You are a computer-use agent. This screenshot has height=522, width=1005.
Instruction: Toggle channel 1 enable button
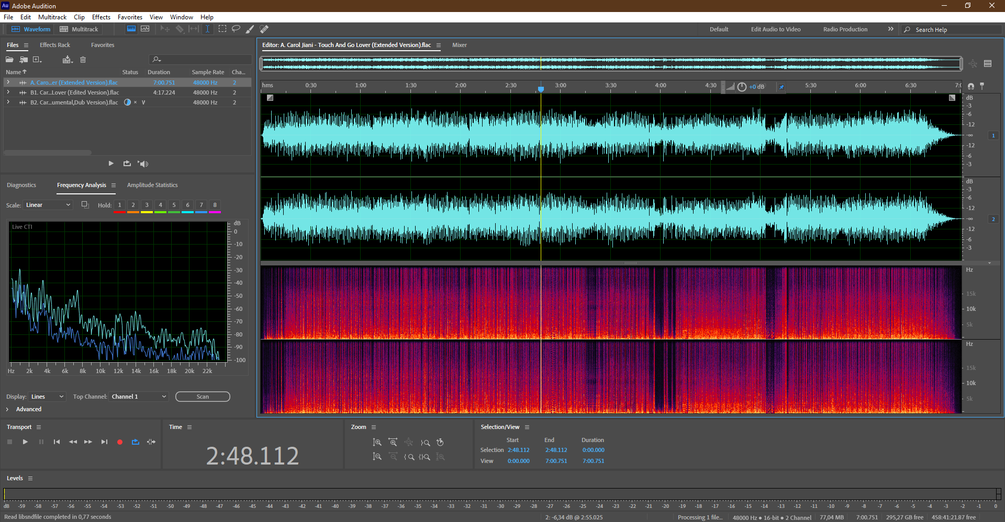tap(993, 135)
